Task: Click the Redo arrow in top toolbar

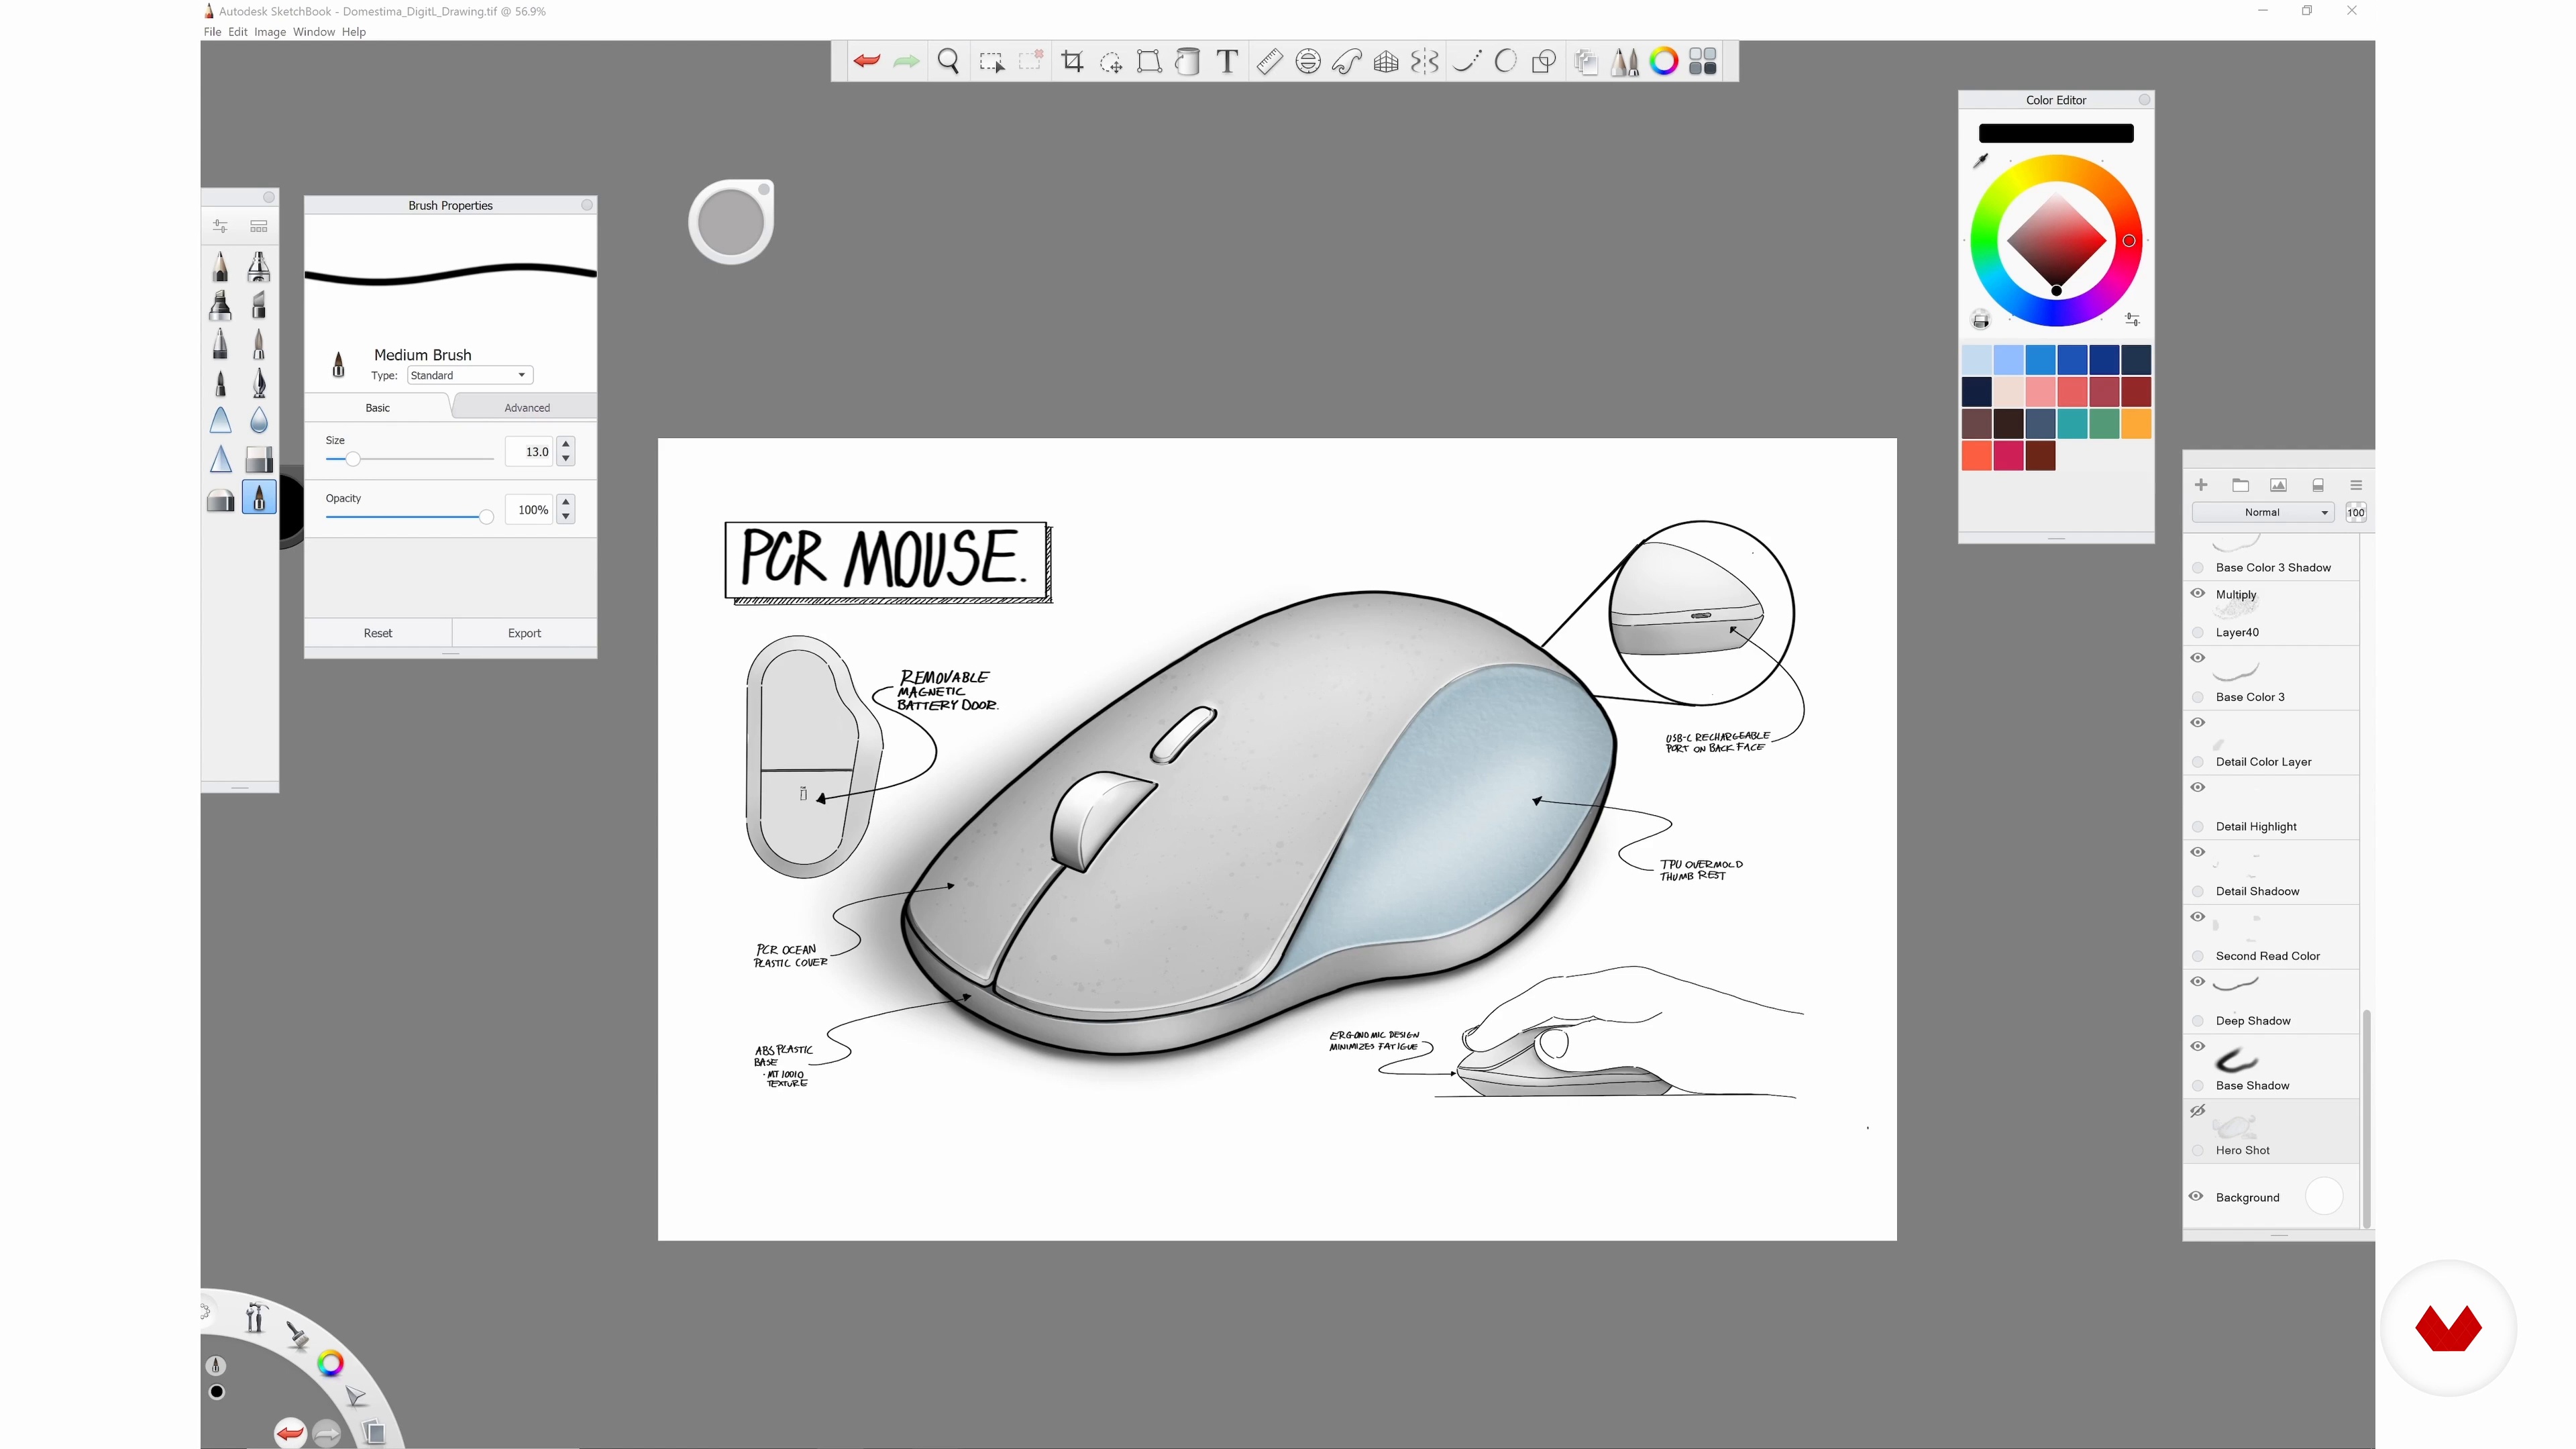Action: pyautogui.click(x=906, y=61)
